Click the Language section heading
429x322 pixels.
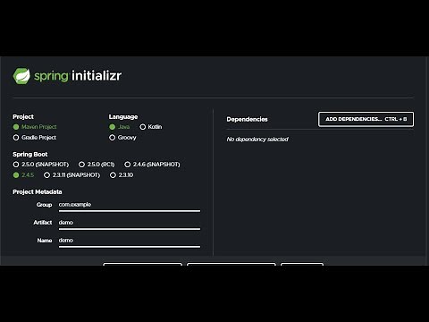[x=123, y=117]
